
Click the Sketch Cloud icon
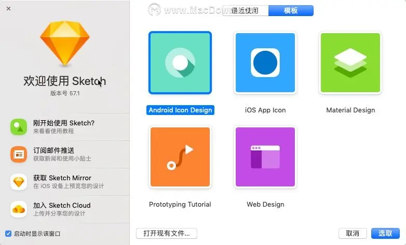coord(19,209)
